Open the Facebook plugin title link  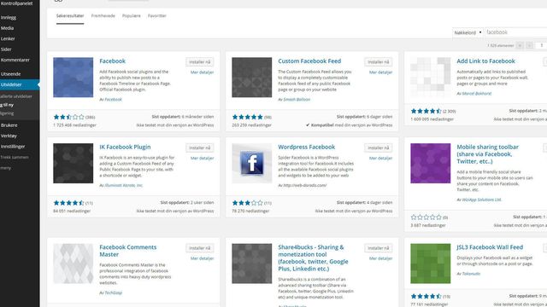click(112, 61)
